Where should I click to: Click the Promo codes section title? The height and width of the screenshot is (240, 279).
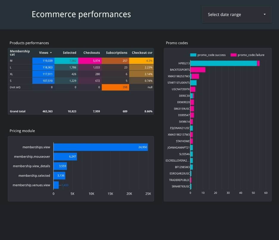(177, 43)
